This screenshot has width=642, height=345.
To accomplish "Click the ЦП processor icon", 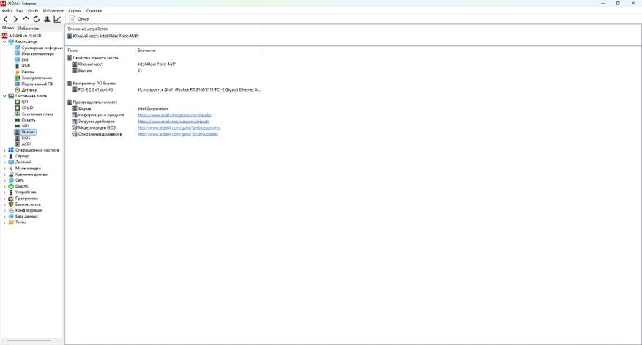I will (x=17, y=102).
